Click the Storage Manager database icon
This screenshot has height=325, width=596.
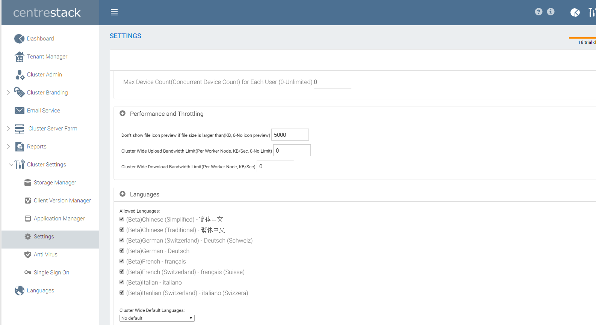28,183
